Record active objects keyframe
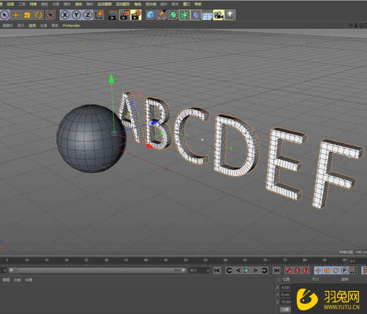 (288, 270)
